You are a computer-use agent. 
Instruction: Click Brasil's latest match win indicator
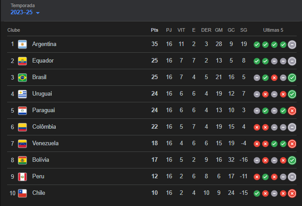click(292, 78)
